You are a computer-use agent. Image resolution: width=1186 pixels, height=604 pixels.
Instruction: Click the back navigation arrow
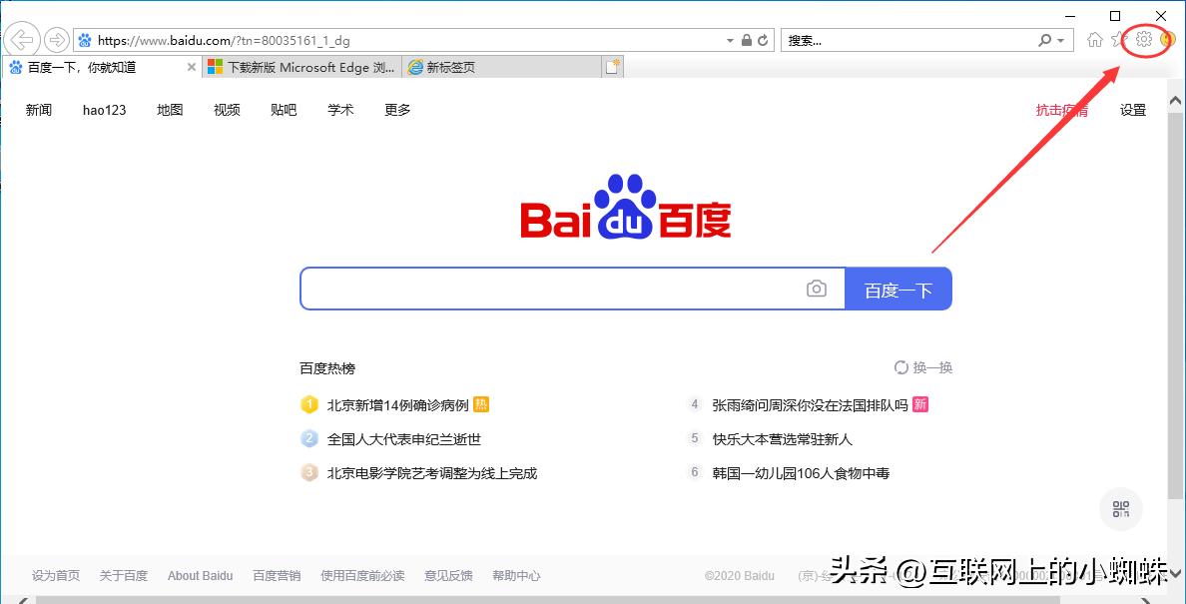pos(20,39)
